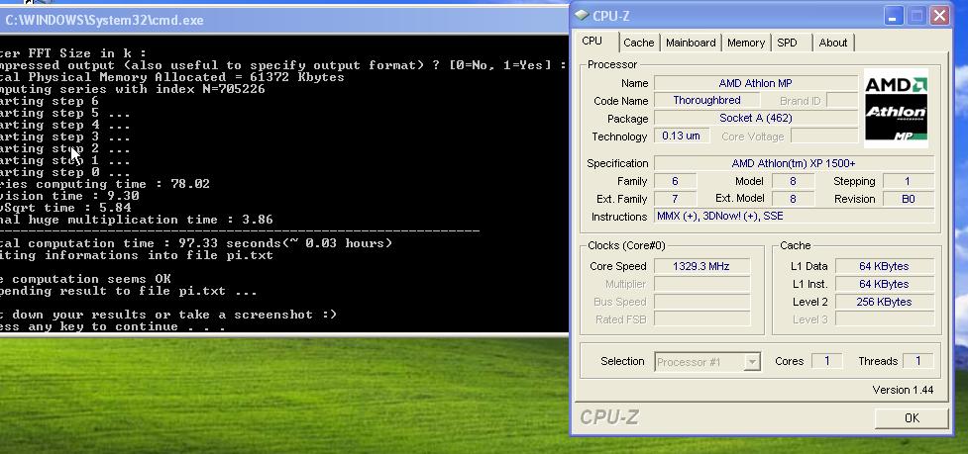The height and width of the screenshot is (454, 968).
Task: Click the 'take a screenshot :)' line in cmd
Action: (x=167, y=315)
